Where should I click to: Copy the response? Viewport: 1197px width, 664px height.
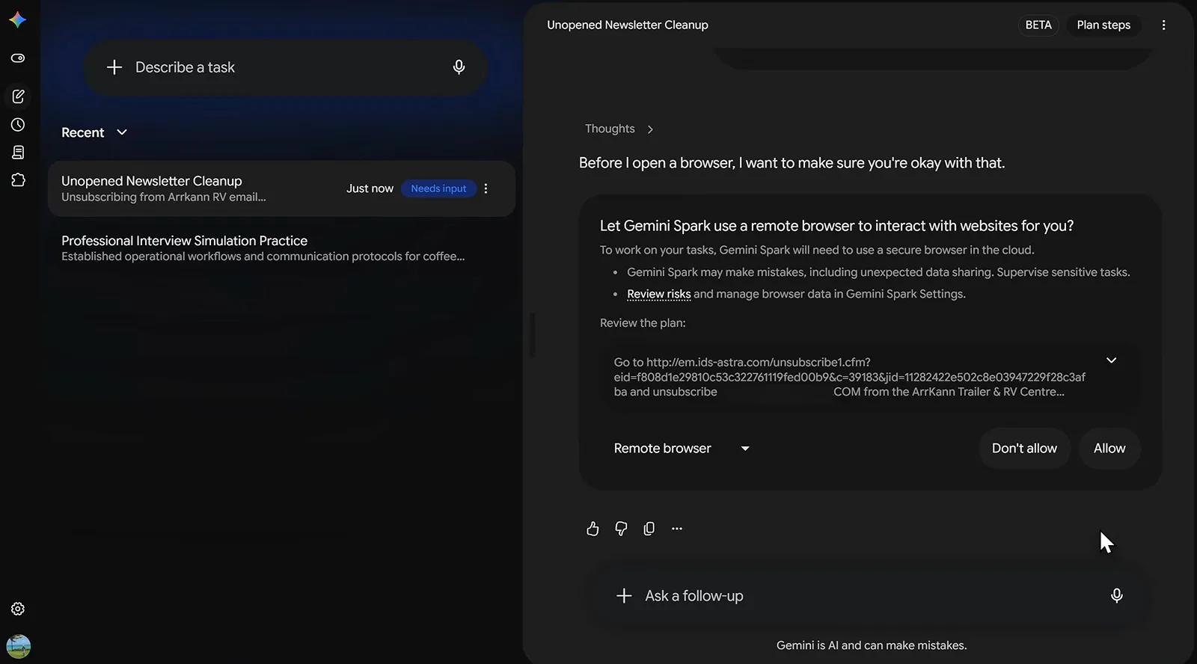click(x=649, y=529)
